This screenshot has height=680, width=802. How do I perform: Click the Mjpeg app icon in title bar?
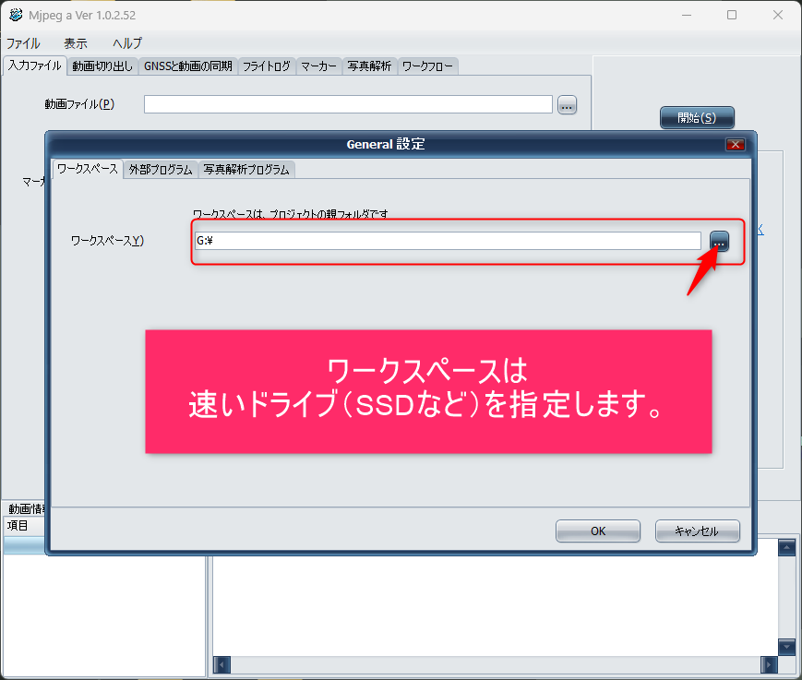[16, 15]
